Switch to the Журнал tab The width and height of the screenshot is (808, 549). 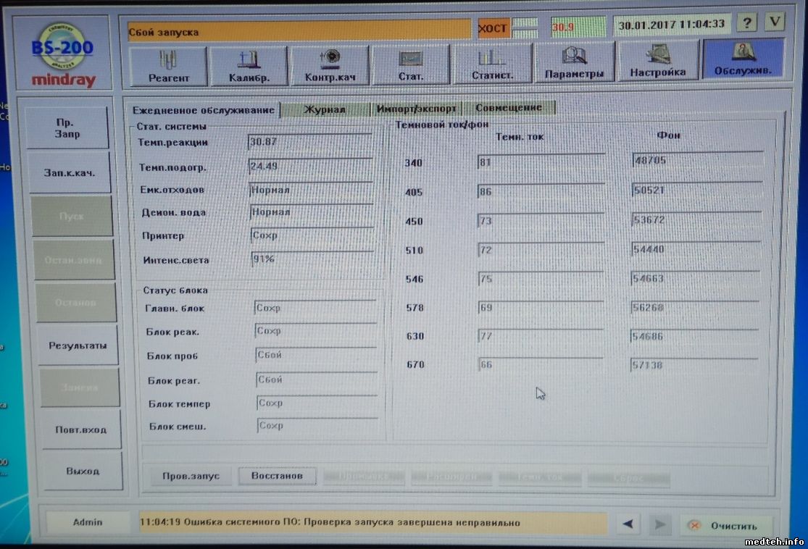(324, 109)
